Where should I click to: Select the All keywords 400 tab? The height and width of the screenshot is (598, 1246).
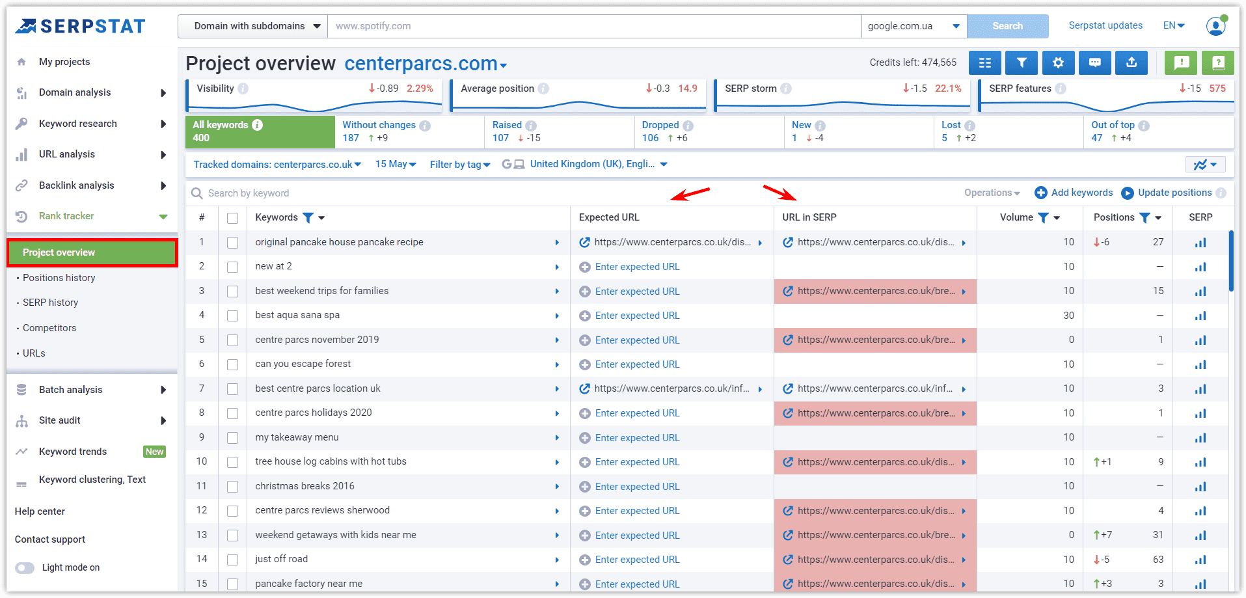pos(260,131)
